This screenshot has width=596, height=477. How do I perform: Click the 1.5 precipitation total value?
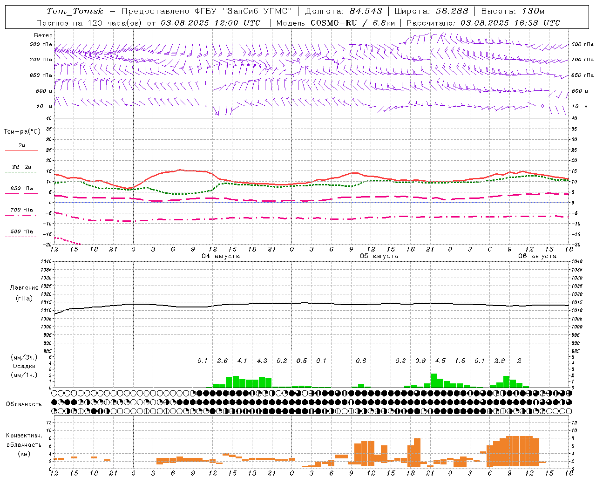[x=460, y=361]
